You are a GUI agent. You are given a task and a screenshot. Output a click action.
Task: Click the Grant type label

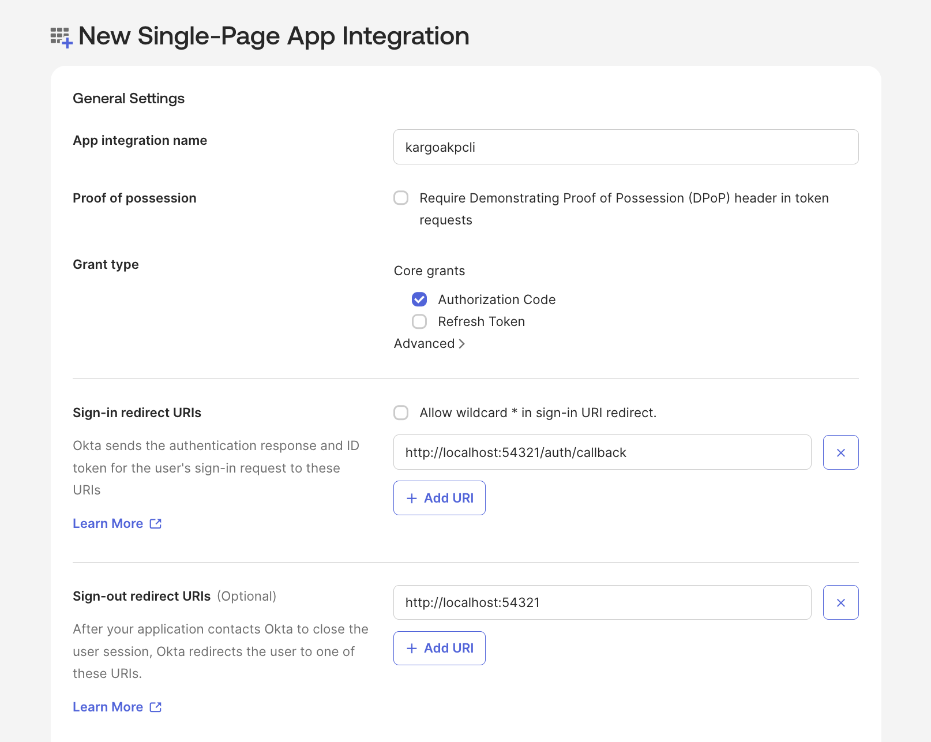point(106,264)
